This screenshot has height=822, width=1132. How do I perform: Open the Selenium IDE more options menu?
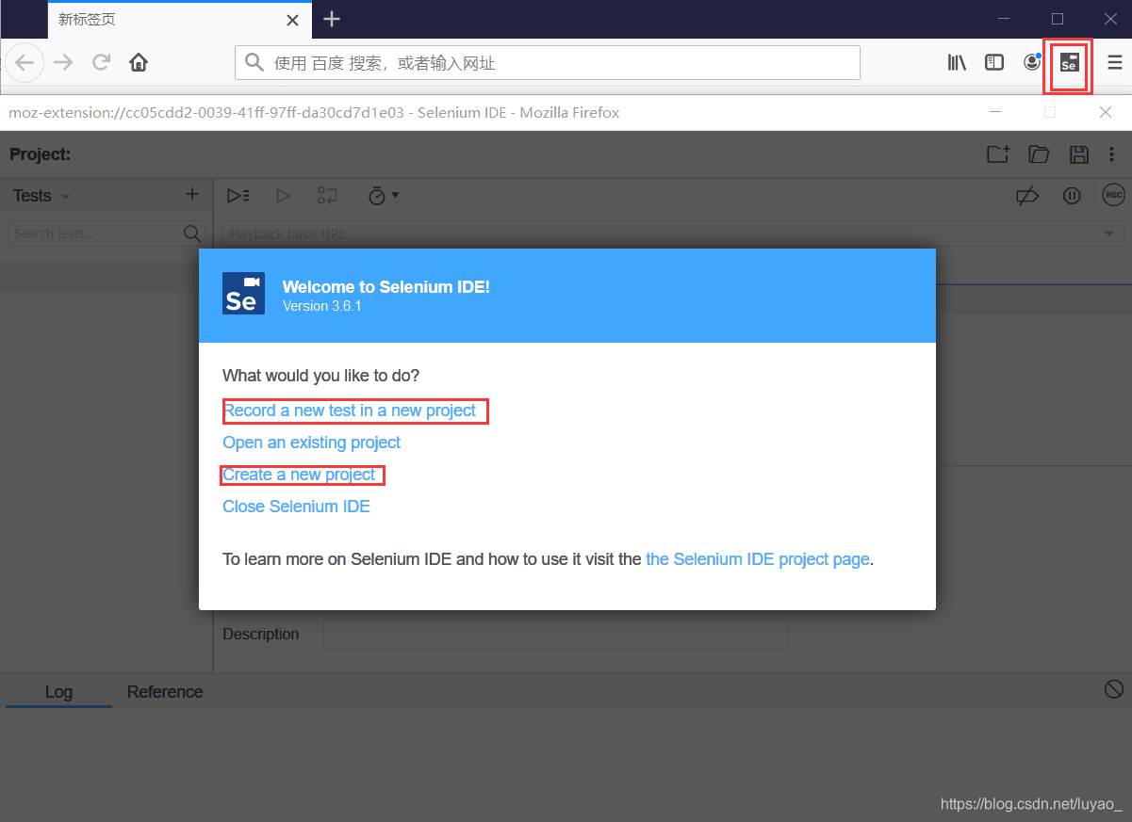coord(1112,154)
